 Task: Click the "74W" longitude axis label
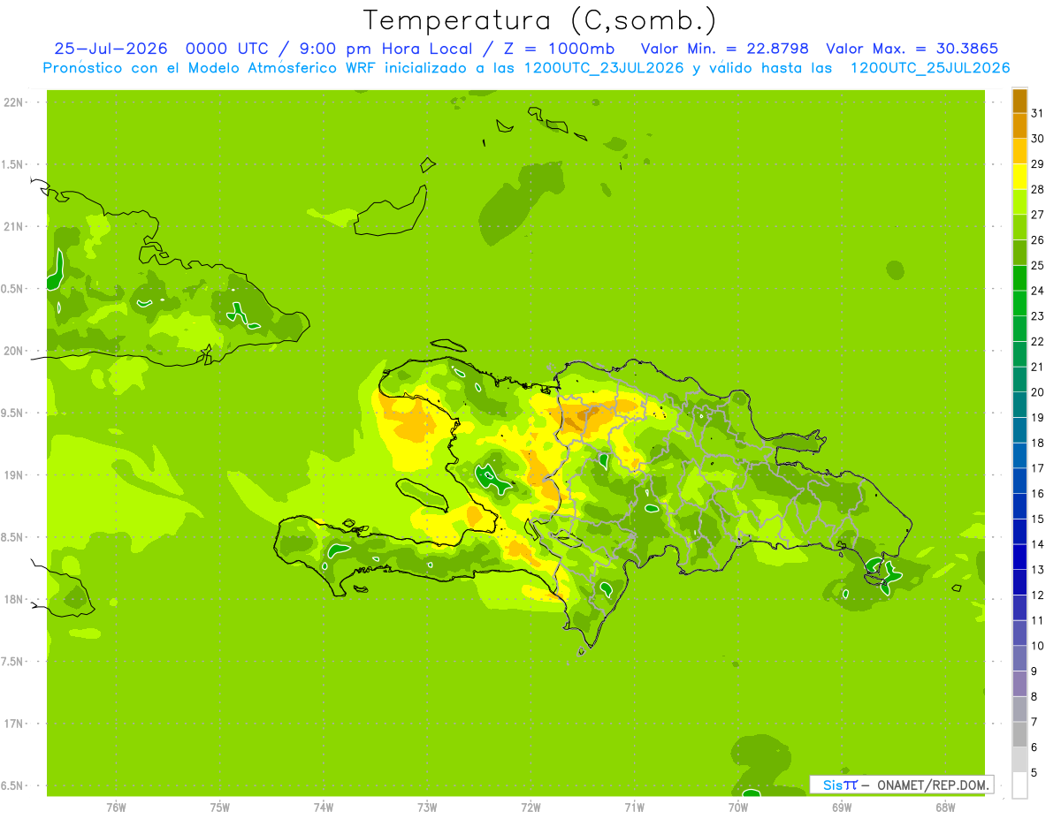324,807
